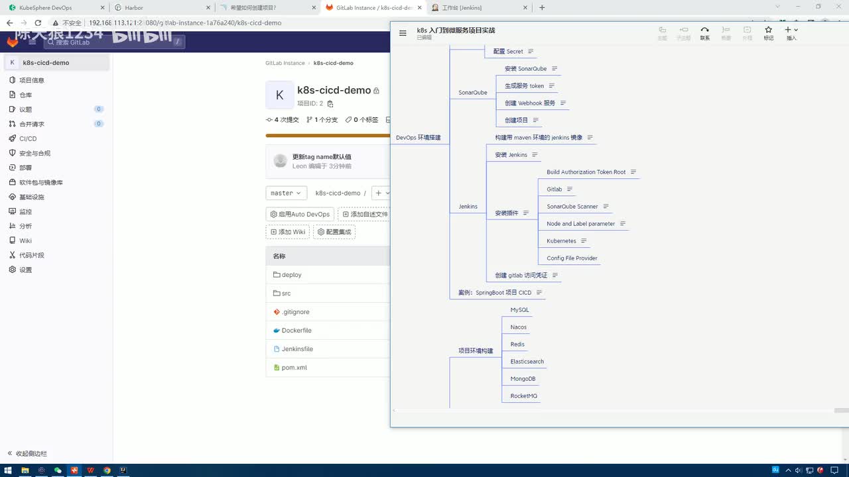Image resolution: width=849 pixels, height=477 pixels.
Task: Switch to the KubeSphere DevOps browser tab
Action: (x=56, y=8)
